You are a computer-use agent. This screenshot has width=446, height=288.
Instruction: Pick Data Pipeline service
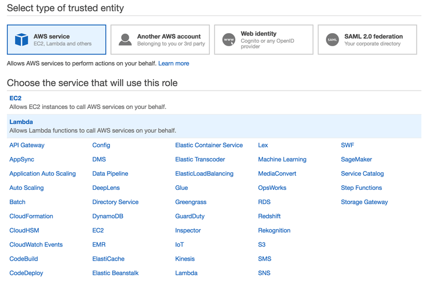point(110,173)
